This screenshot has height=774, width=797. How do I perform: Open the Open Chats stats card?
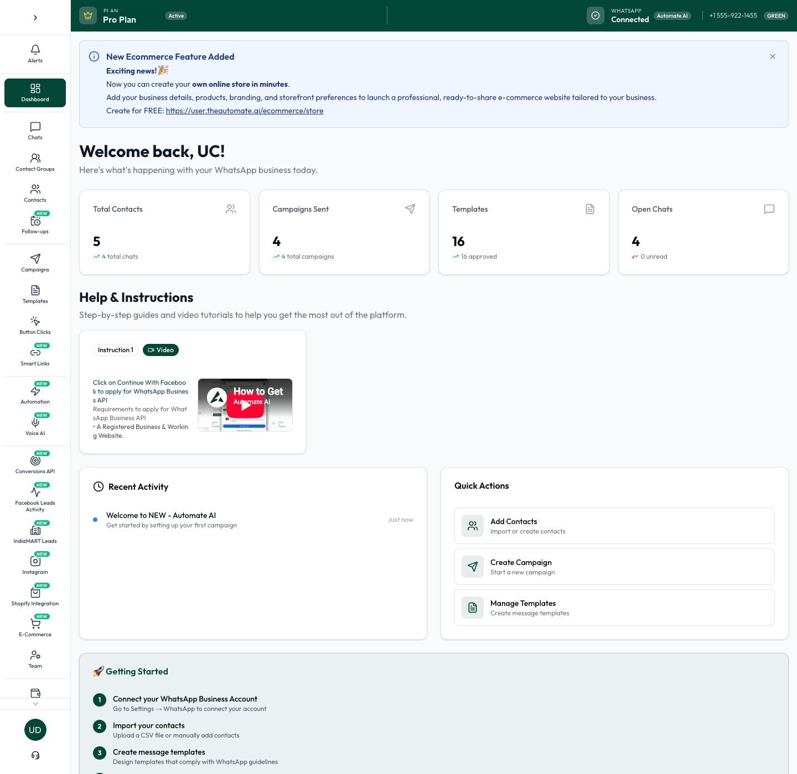[703, 232]
